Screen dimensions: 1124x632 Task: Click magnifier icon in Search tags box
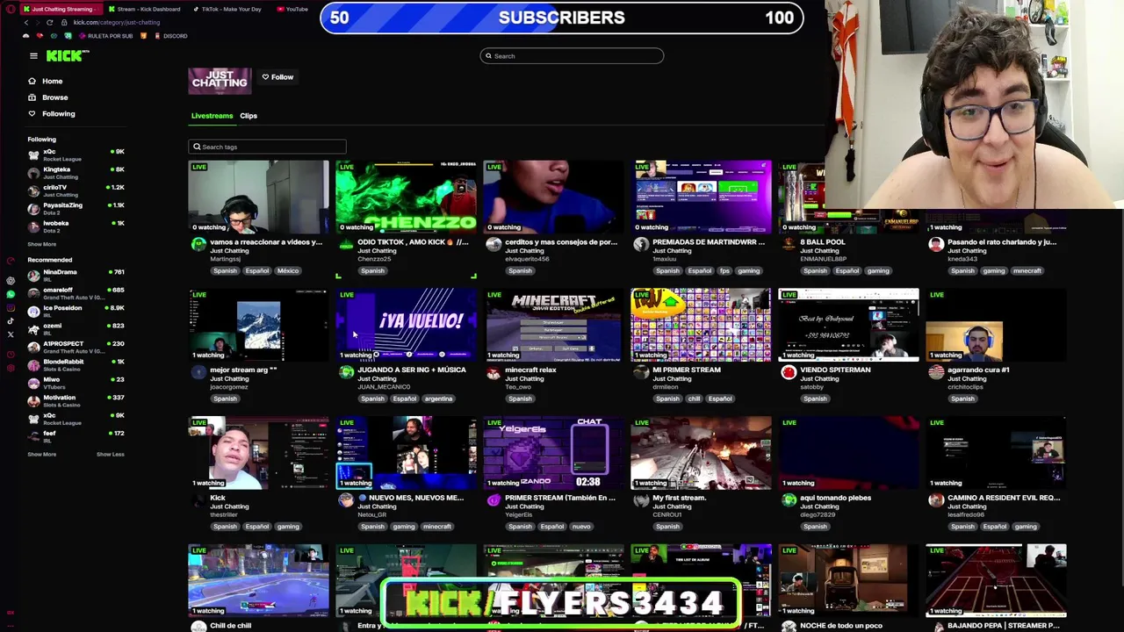click(197, 147)
